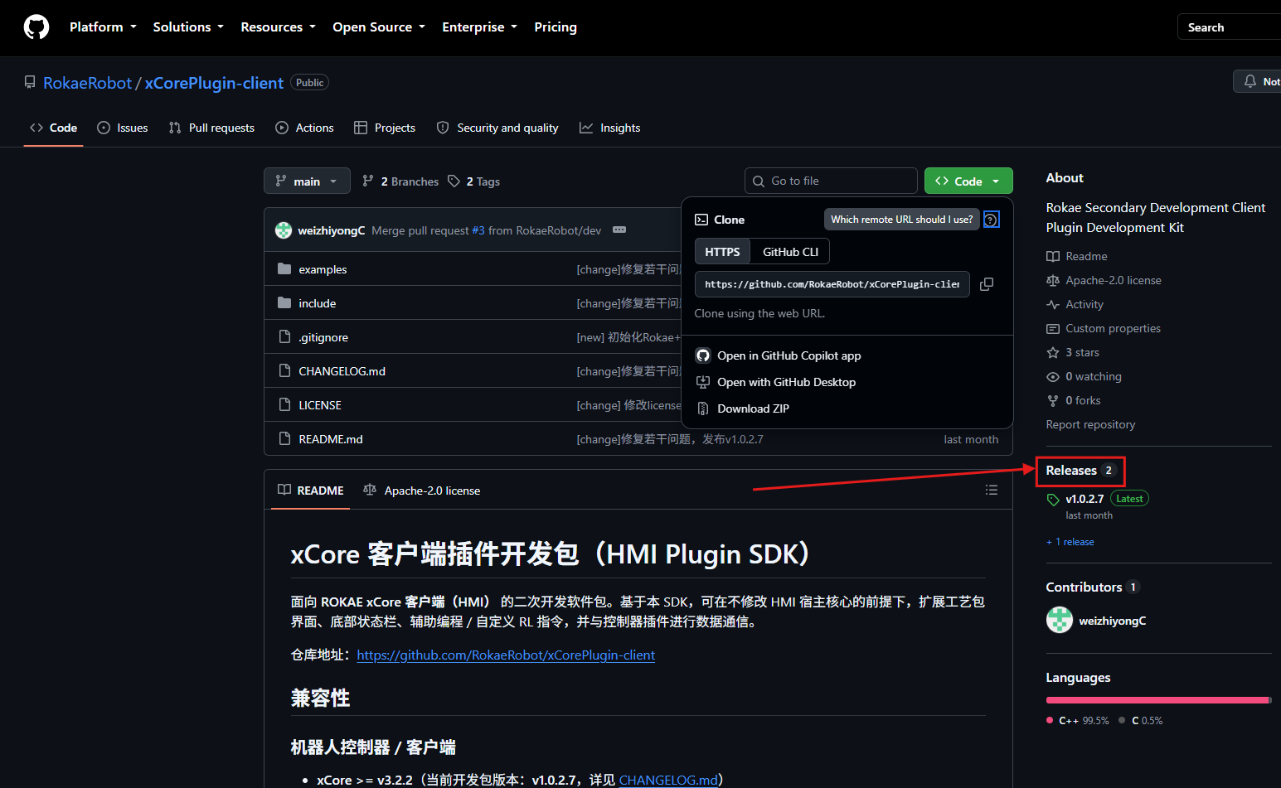Go to Security and quality tab
1281x788 pixels.
coord(497,128)
